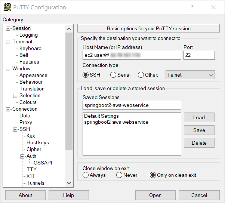Click category tree scrollbar down arrow

point(69,183)
